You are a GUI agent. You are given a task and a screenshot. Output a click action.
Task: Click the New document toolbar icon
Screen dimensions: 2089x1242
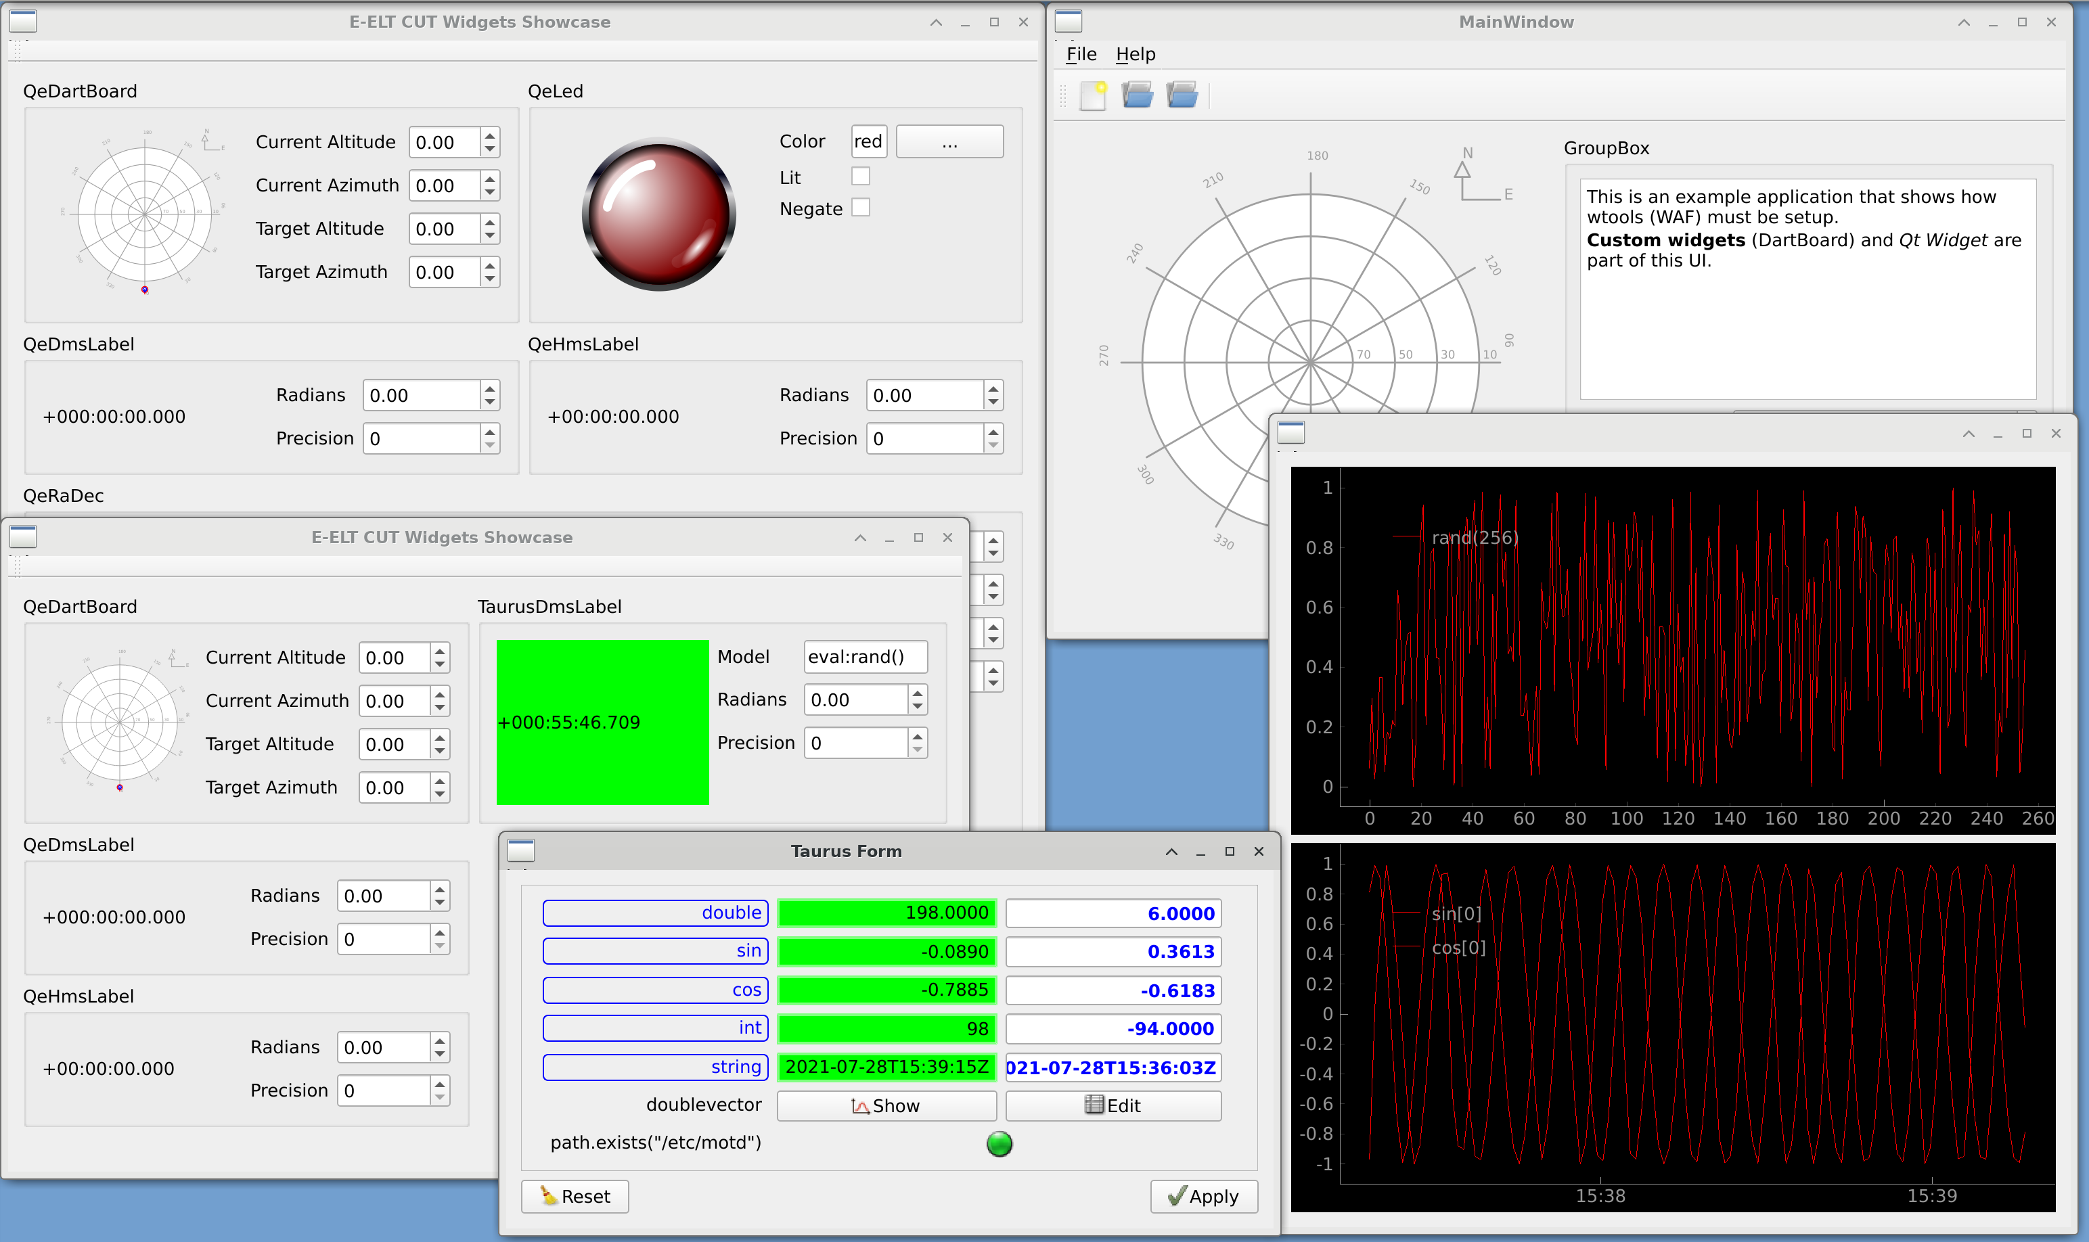tap(1094, 95)
